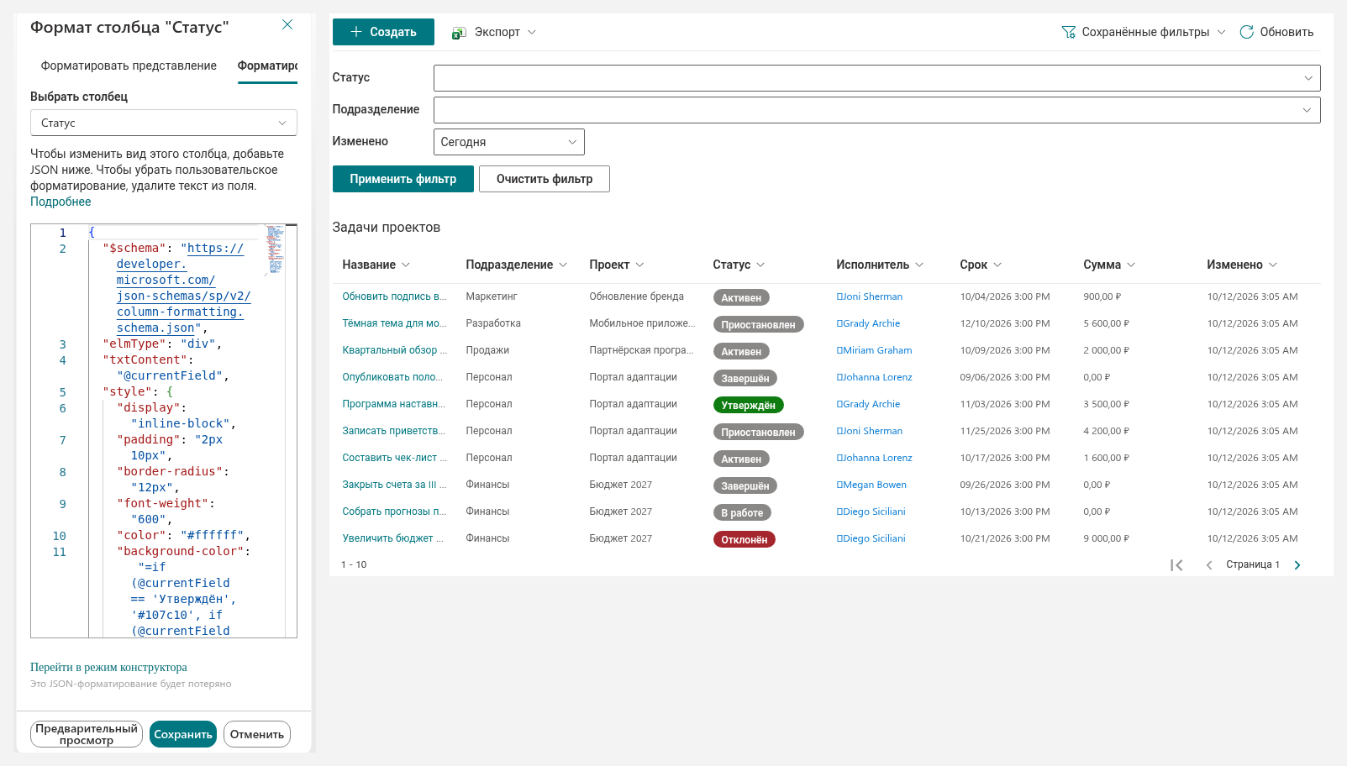Select the truncated Форматир… column tab
1347x766 pixels.
pyautogui.click(x=267, y=66)
